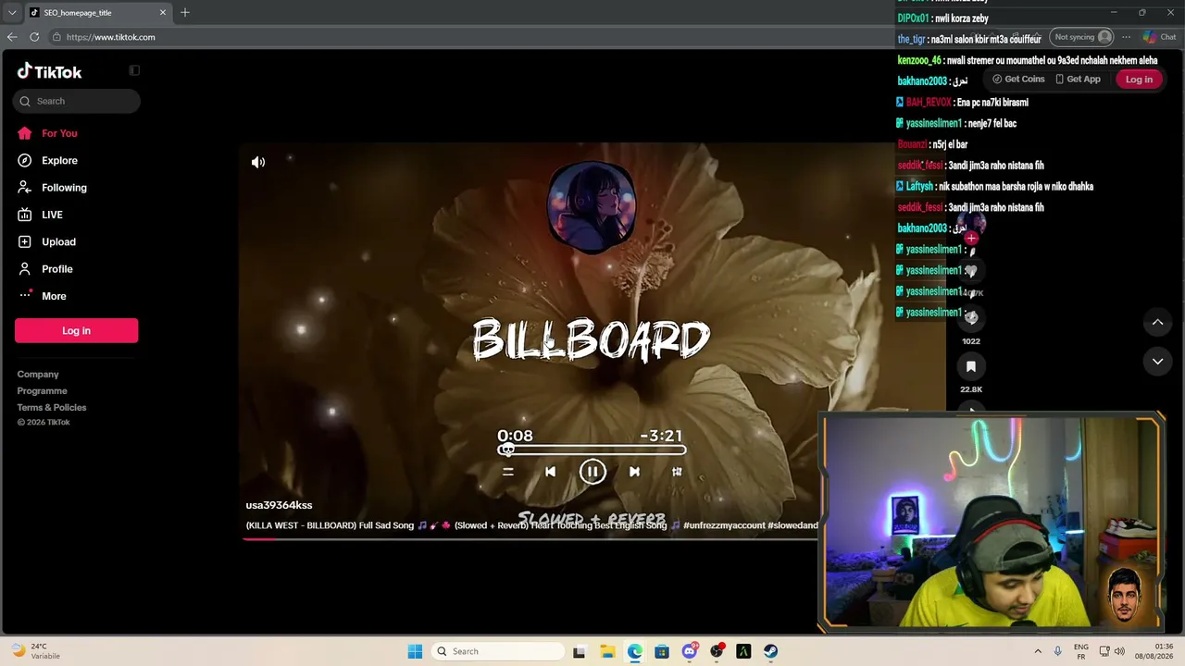Reload the page with the refresh icon
Viewport: 1185px width, 666px height.
(x=34, y=37)
